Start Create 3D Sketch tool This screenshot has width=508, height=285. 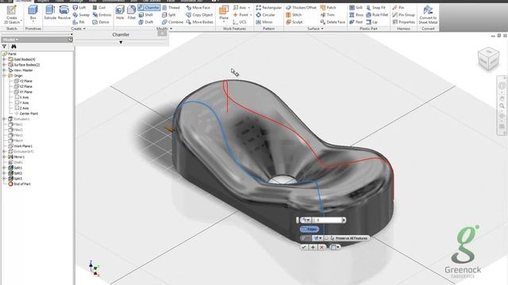pyautogui.click(x=11, y=14)
